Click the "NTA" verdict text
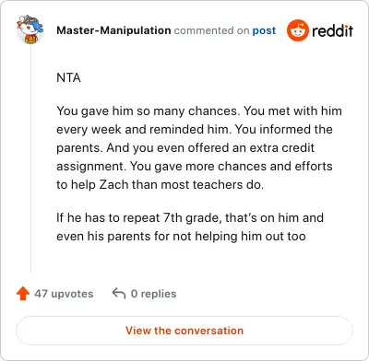369x361 pixels. pyautogui.click(x=68, y=77)
